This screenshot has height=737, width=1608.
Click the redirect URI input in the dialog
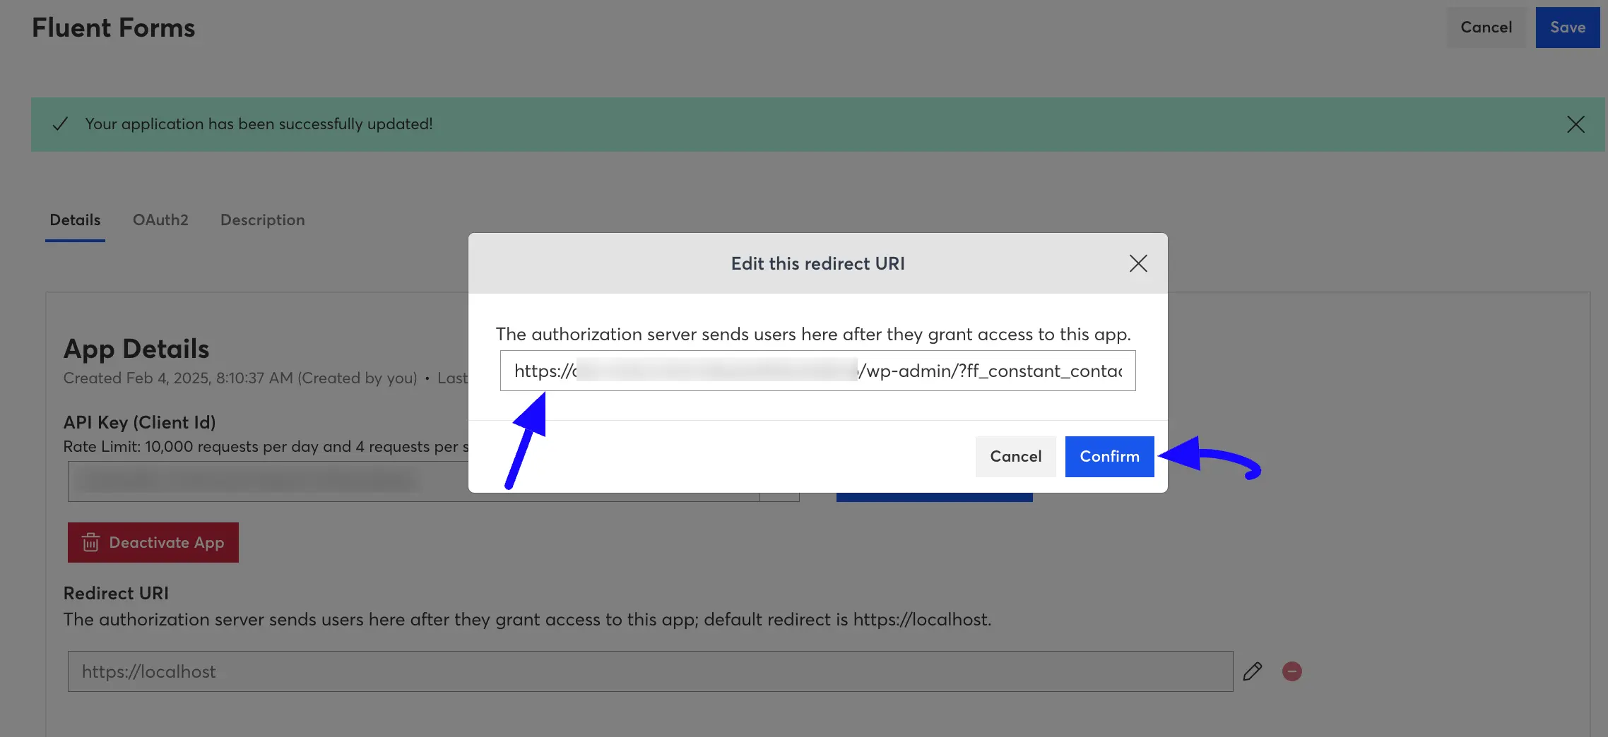click(x=817, y=371)
